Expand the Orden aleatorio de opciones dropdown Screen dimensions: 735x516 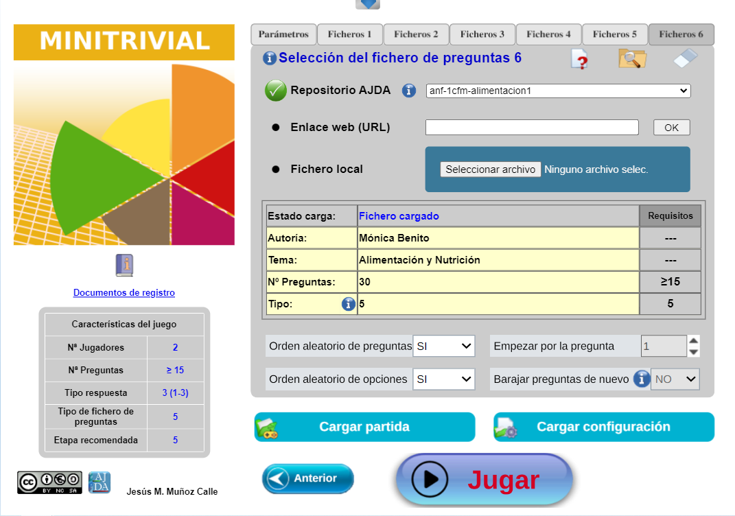(x=443, y=379)
